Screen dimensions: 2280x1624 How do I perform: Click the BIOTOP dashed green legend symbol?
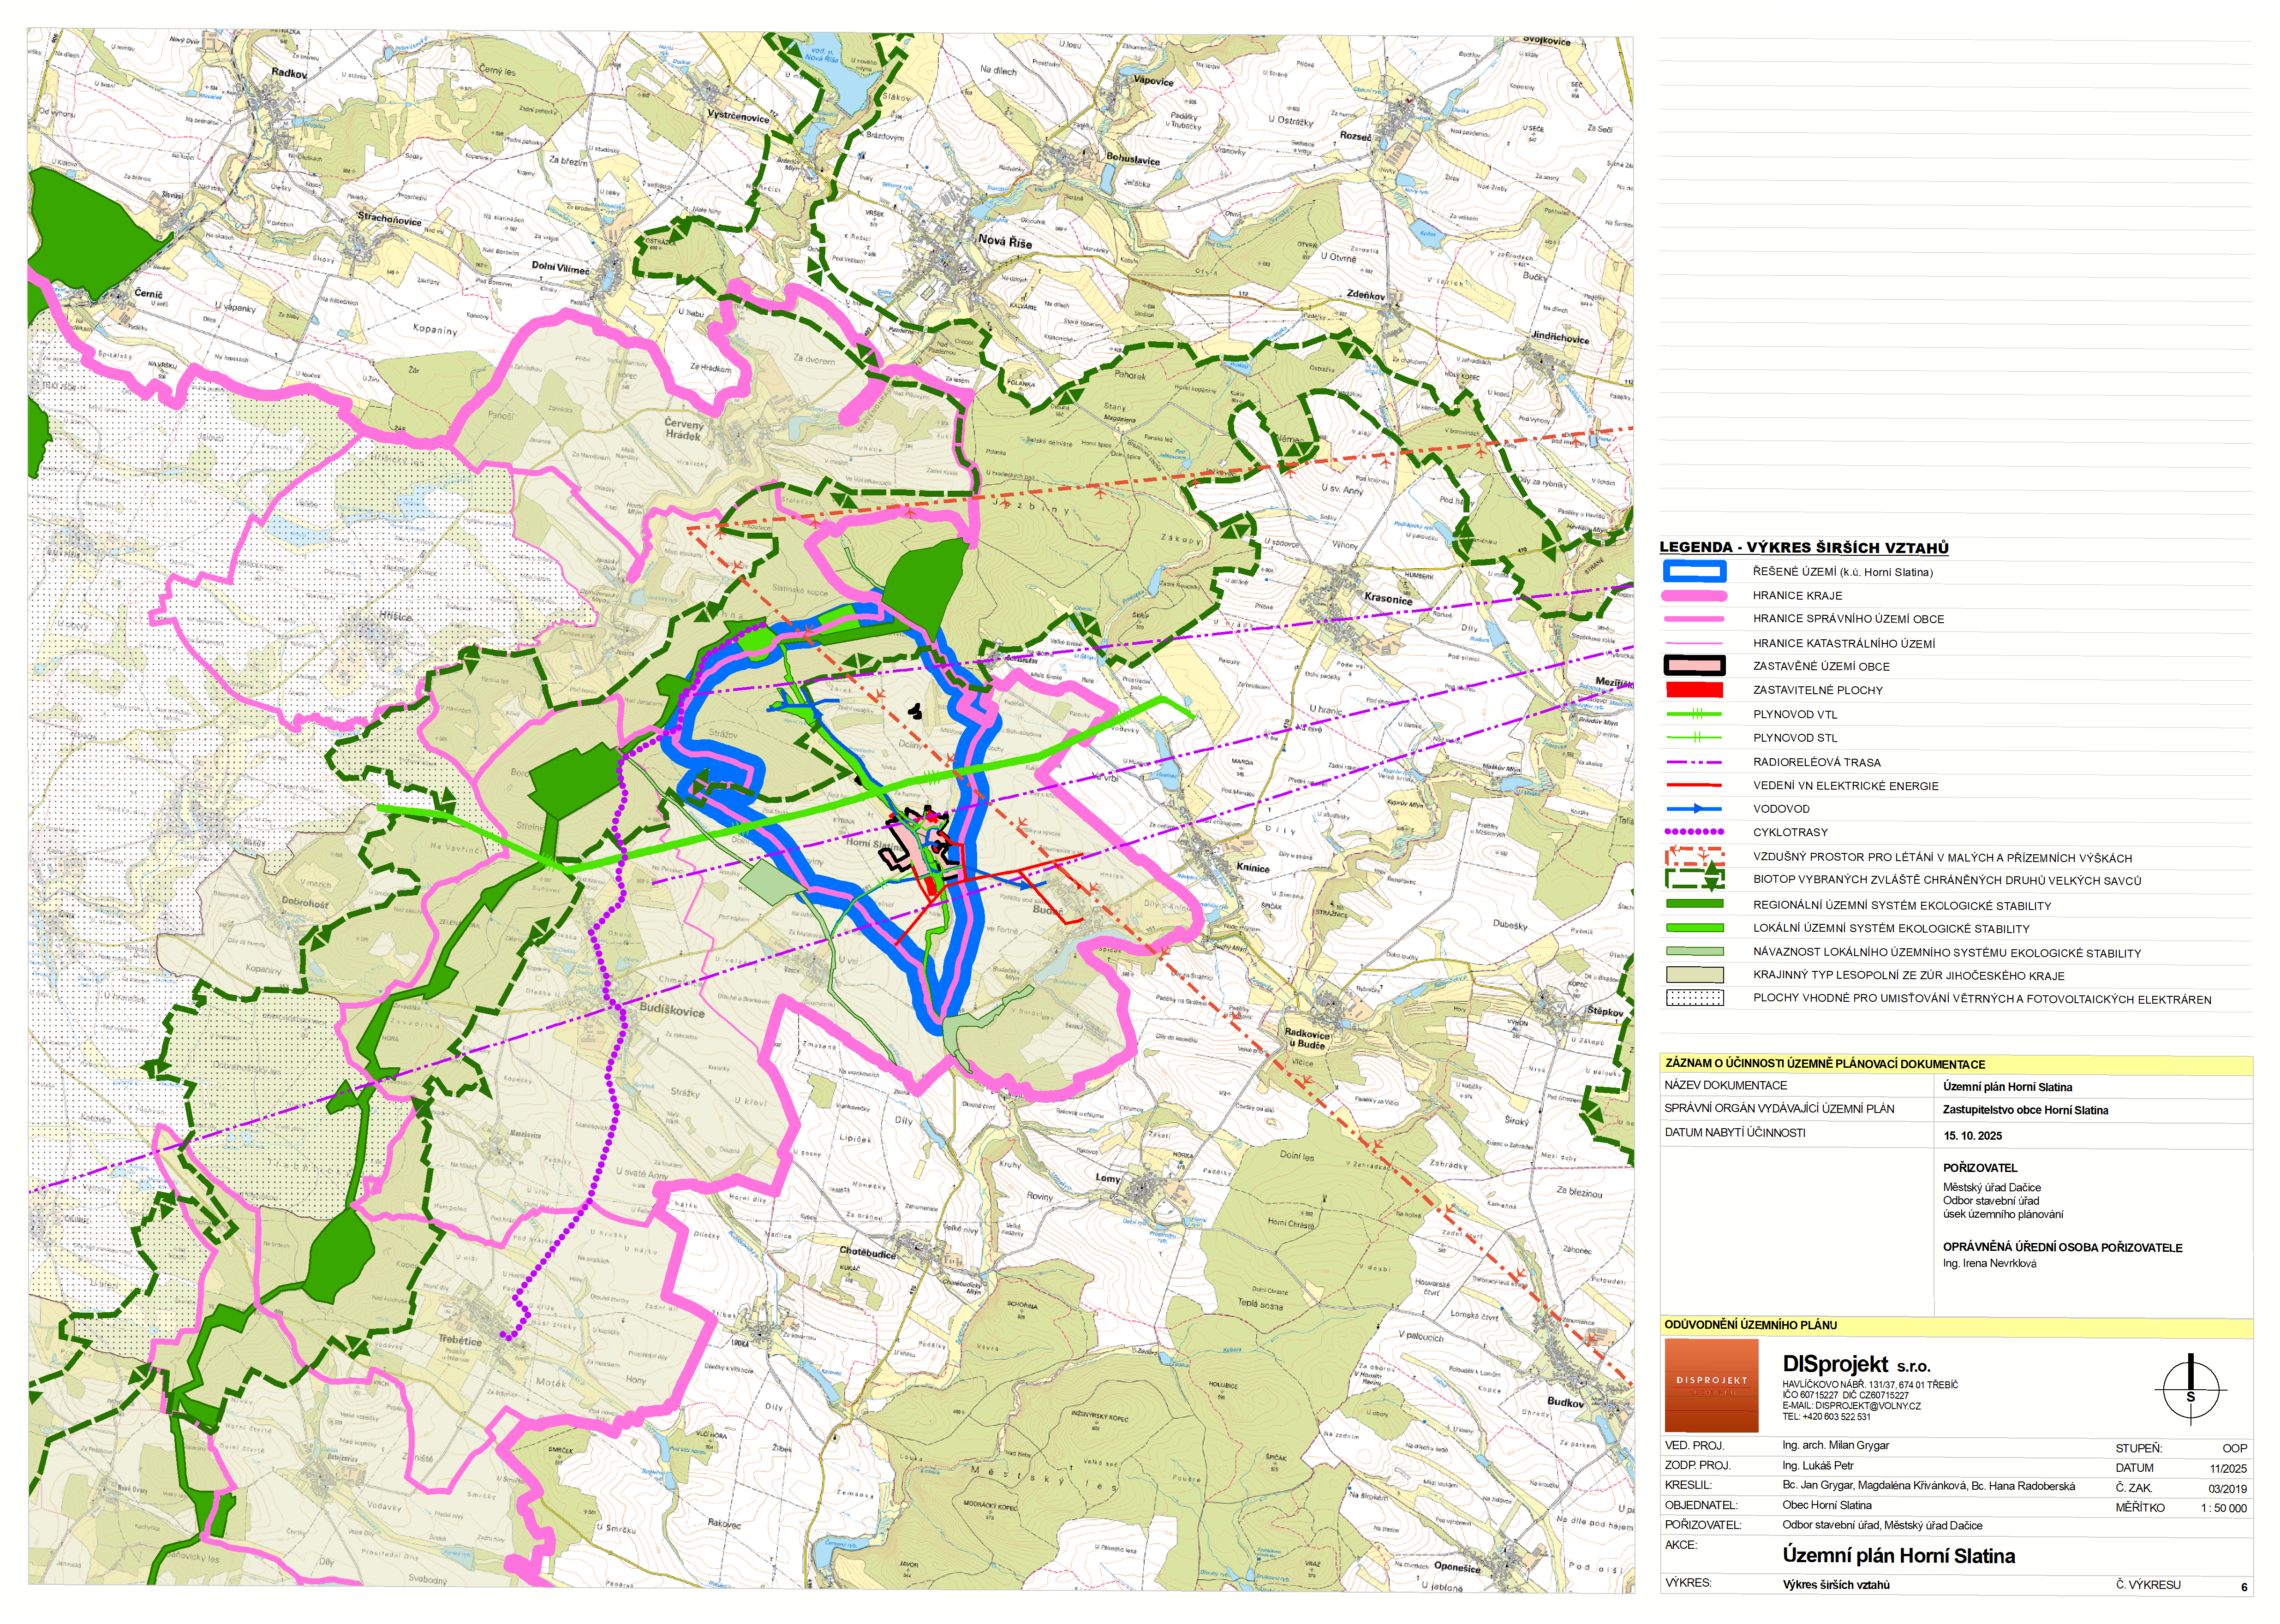[x=1694, y=880]
